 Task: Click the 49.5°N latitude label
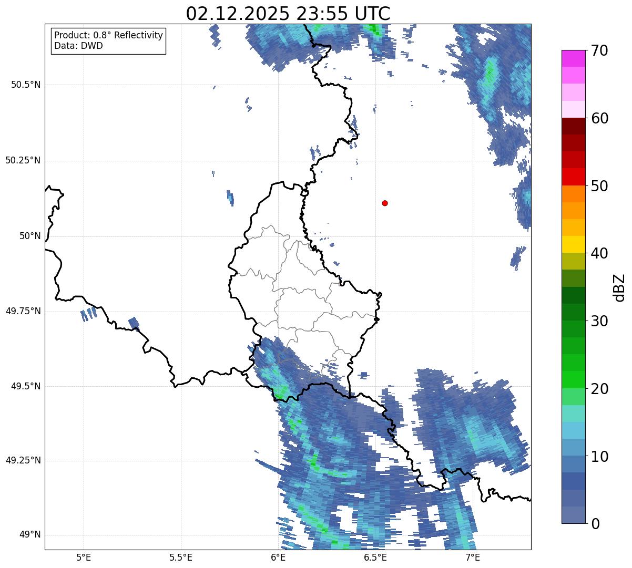tap(26, 386)
